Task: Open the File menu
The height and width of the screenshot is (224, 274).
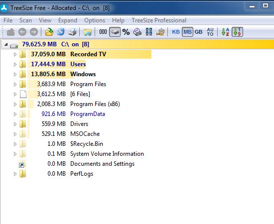Action: coord(8,20)
